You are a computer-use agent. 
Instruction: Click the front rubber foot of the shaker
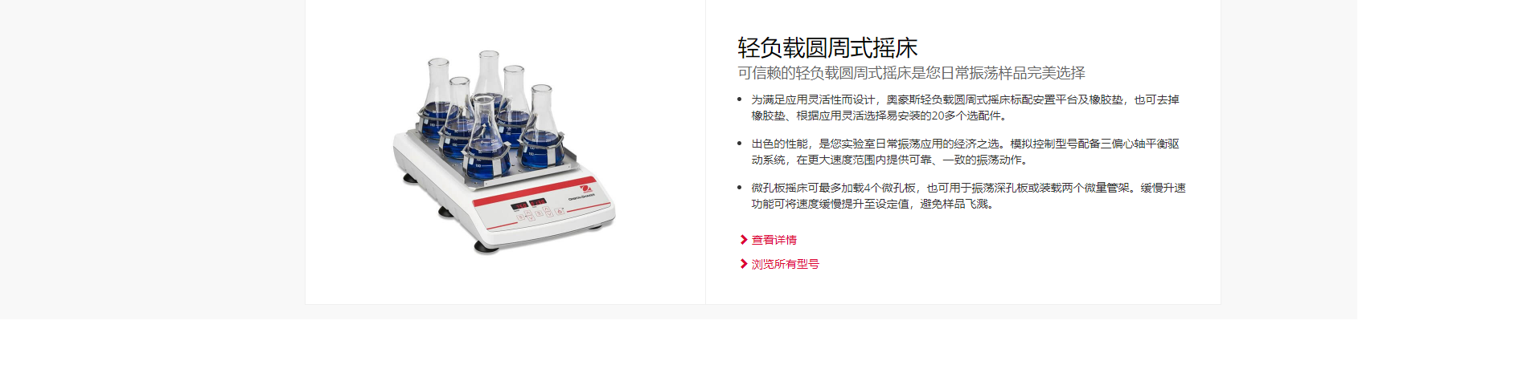tap(486, 247)
